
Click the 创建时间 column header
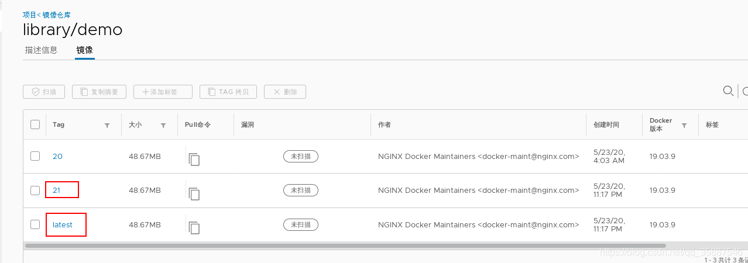(x=606, y=125)
